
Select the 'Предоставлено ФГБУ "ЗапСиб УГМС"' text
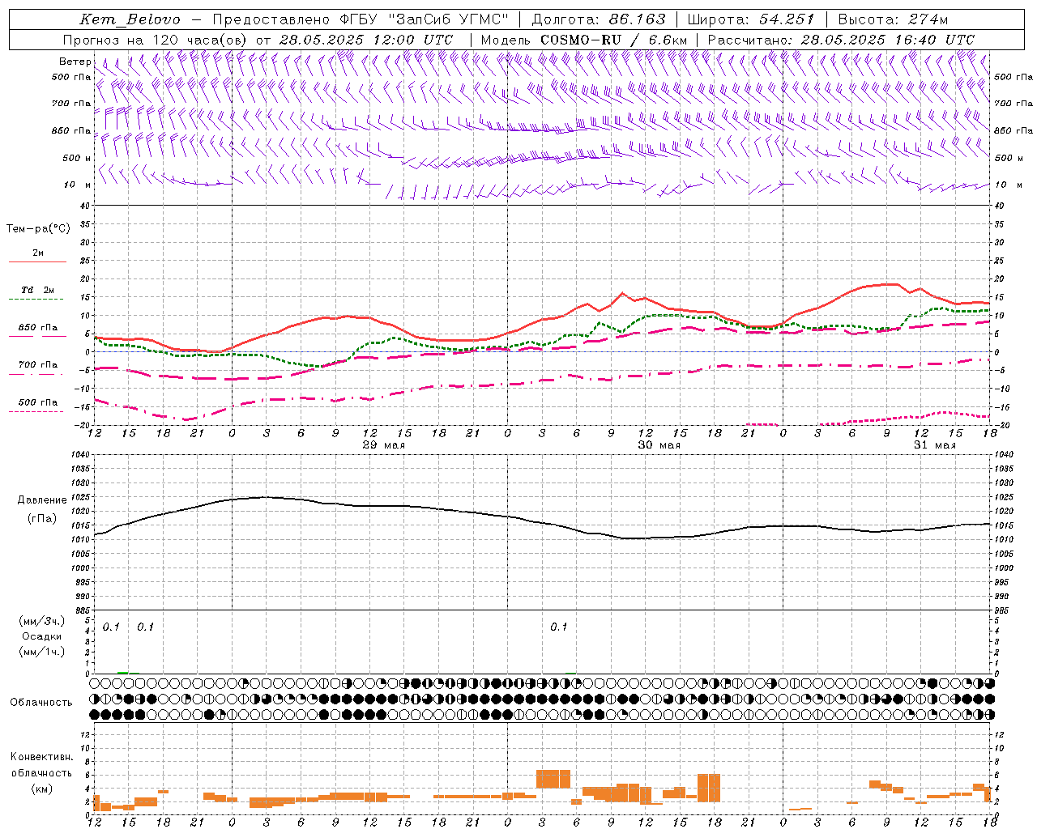361,19
